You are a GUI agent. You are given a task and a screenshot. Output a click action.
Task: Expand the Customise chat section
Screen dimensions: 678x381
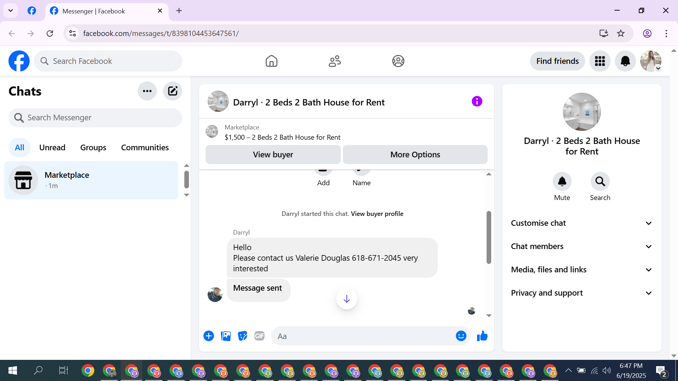[582, 223]
